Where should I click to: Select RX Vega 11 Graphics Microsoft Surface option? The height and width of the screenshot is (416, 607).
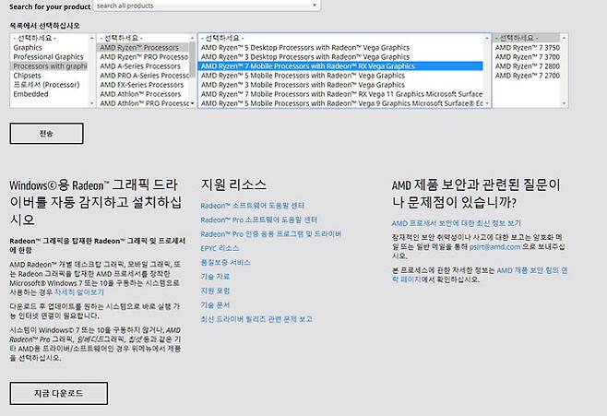[341, 94]
